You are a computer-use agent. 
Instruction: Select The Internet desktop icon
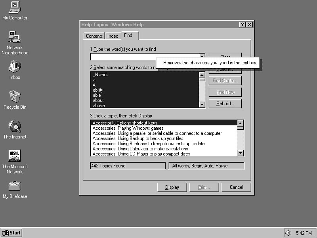[15, 130]
